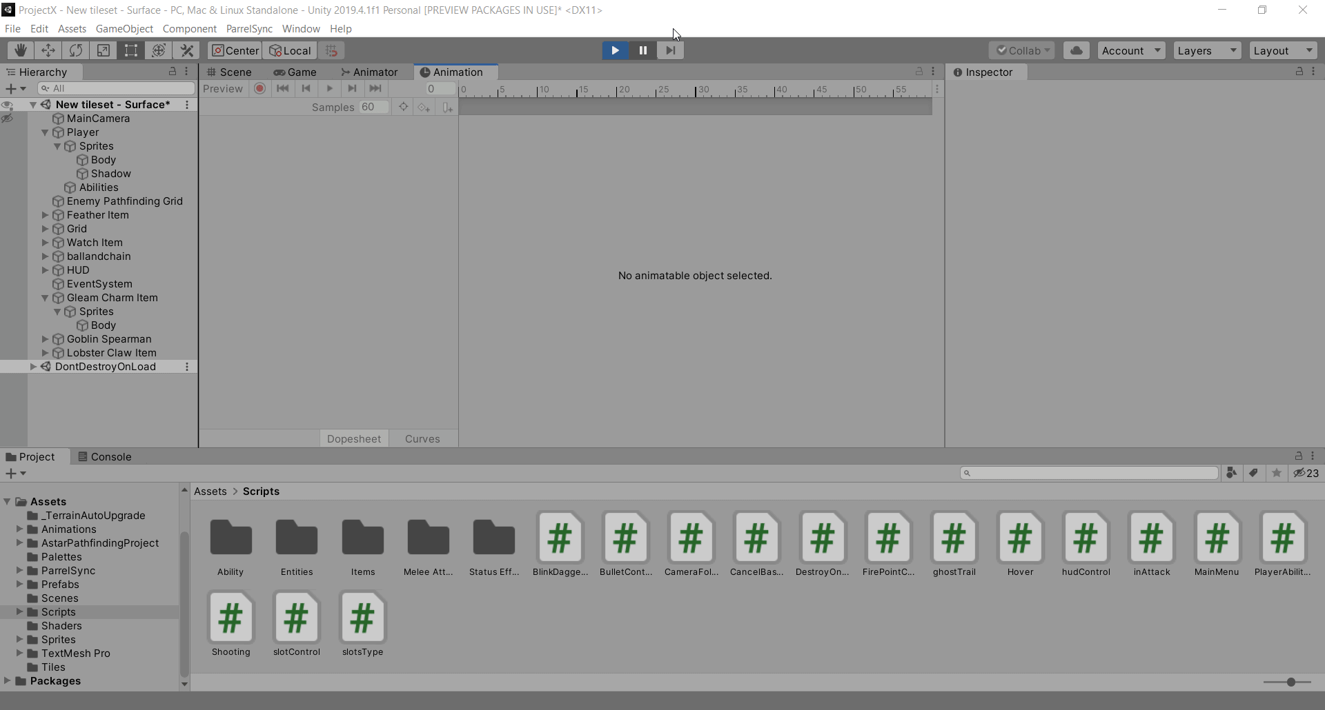This screenshot has width=1325, height=710.
Task: Click the add animation event icon
Action: pyautogui.click(x=447, y=107)
